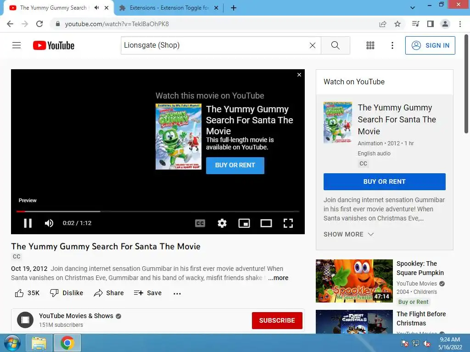Screen dimensions: 470x352
Task: Subscribe to YouTube Movies & Shows
Action: point(277,320)
